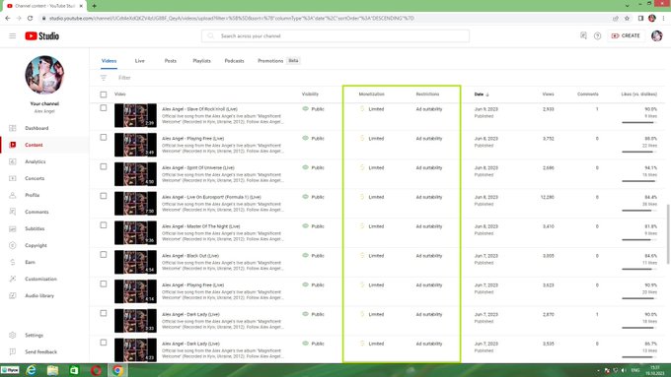
Task: Select checkbox for Playing Free (Live) 3,752 views
Action: pyautogui.click(x=104, y=138)
